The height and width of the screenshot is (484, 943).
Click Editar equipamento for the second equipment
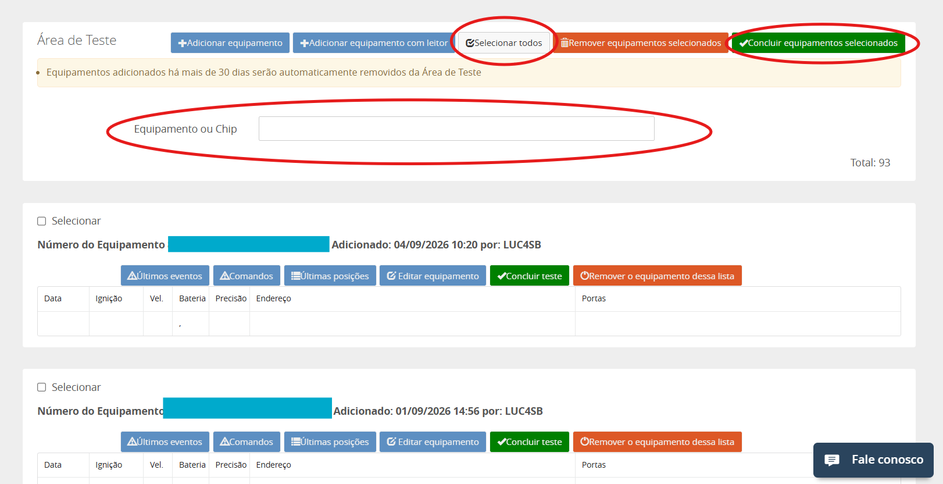click(x=433, y=442)
